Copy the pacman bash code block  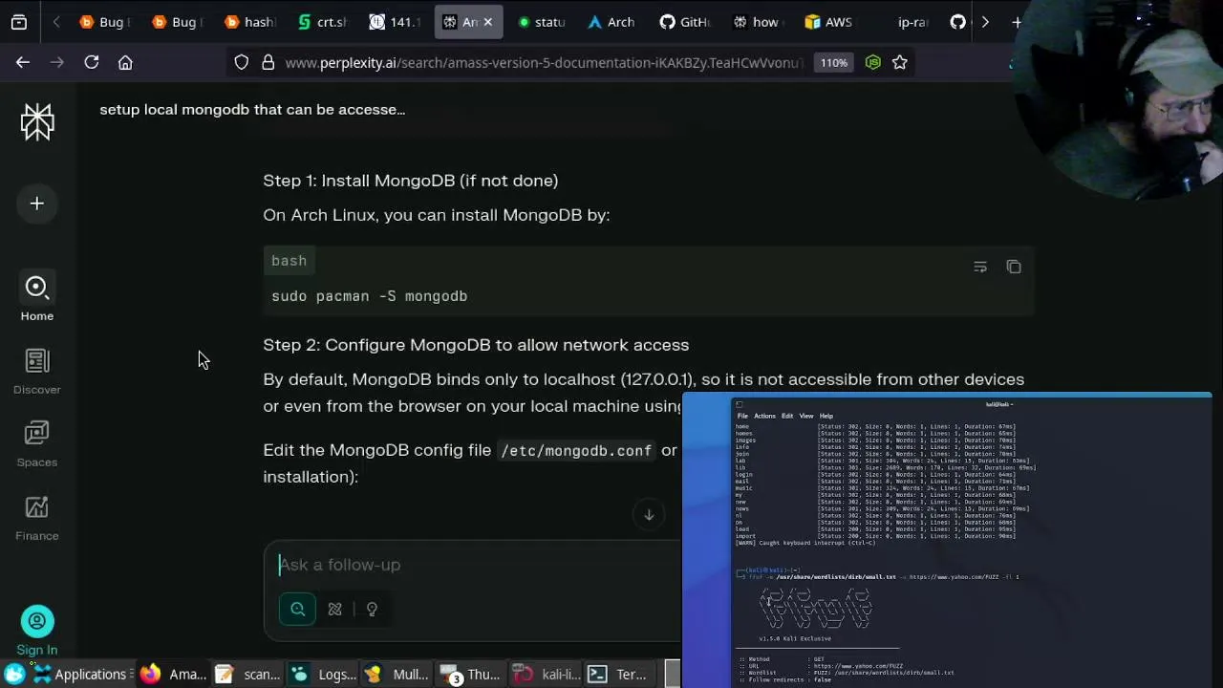(1014, 267)
